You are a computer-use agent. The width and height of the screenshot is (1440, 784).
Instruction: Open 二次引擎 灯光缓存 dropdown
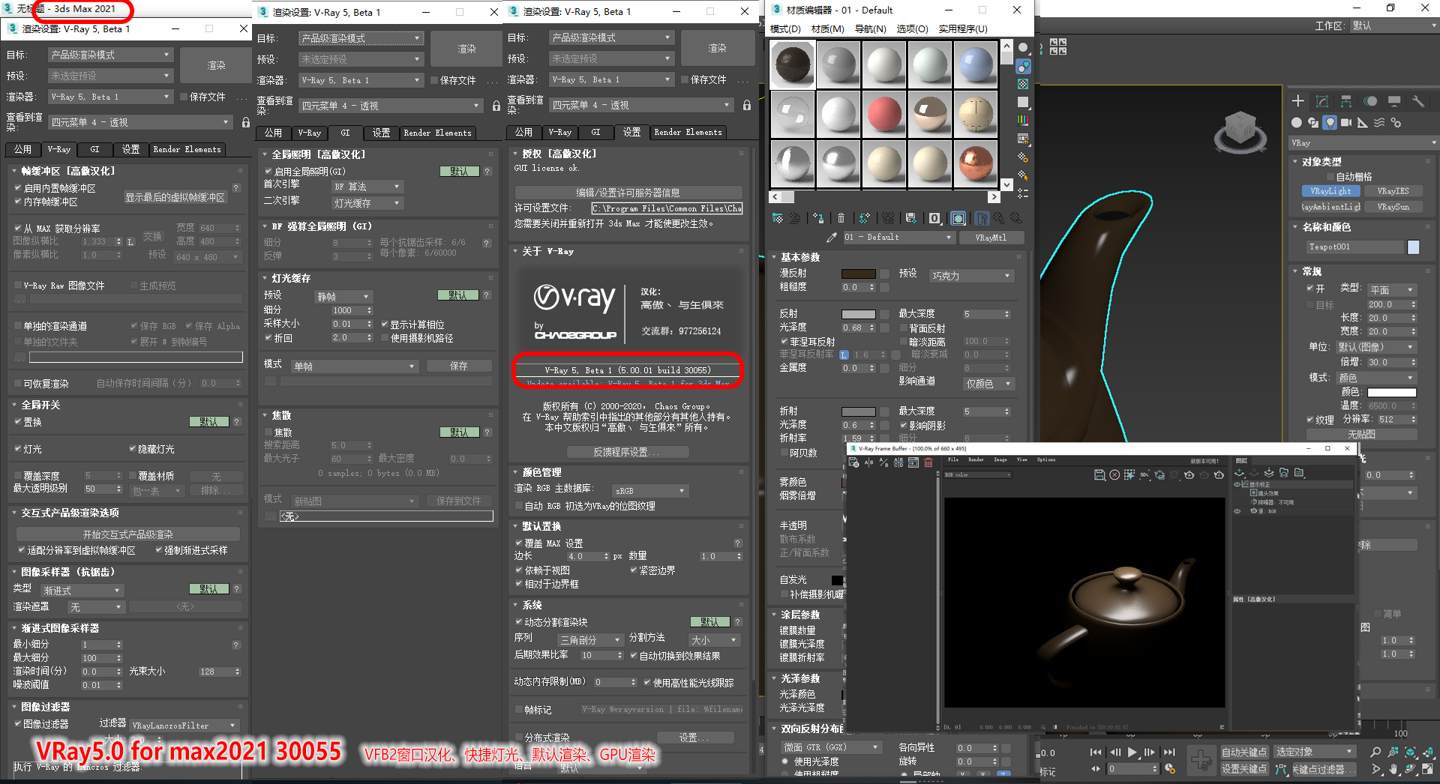pyautogui.click(x=367, y=203)
